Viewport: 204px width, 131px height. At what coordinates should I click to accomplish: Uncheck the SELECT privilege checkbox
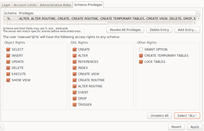[8, 50]
